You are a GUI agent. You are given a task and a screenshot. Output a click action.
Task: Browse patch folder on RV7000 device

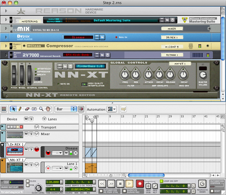pos(102,55)
